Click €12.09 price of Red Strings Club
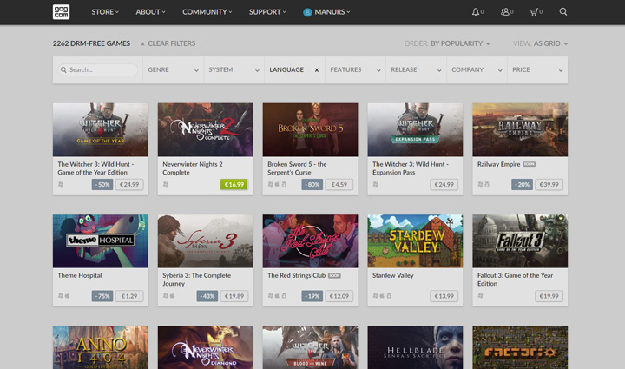The height and width of the screenshot is (369, 625). coord(339,296)
